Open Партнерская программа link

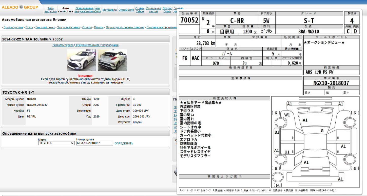(x=162, y=27)
